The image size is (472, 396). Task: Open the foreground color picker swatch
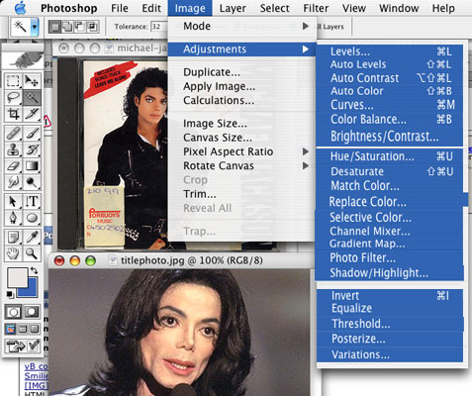pos(17,278)
